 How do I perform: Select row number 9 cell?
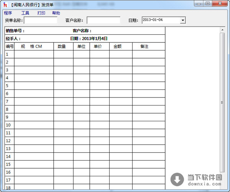coord(10,117)
